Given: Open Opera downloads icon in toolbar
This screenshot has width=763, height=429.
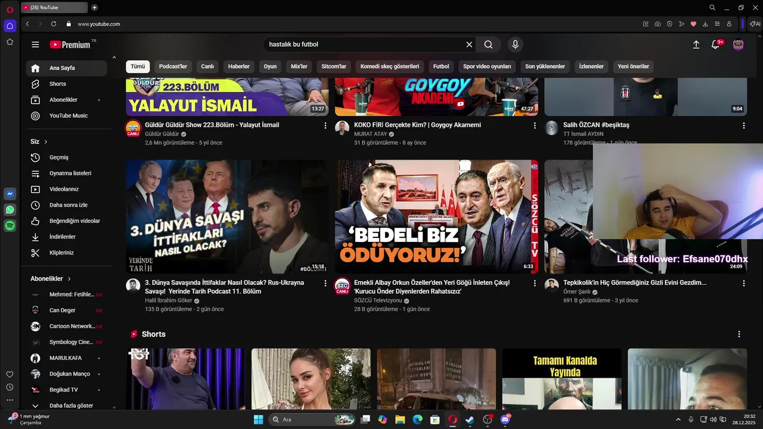Looking at the screenshot, I should click(x=705, y=24).
